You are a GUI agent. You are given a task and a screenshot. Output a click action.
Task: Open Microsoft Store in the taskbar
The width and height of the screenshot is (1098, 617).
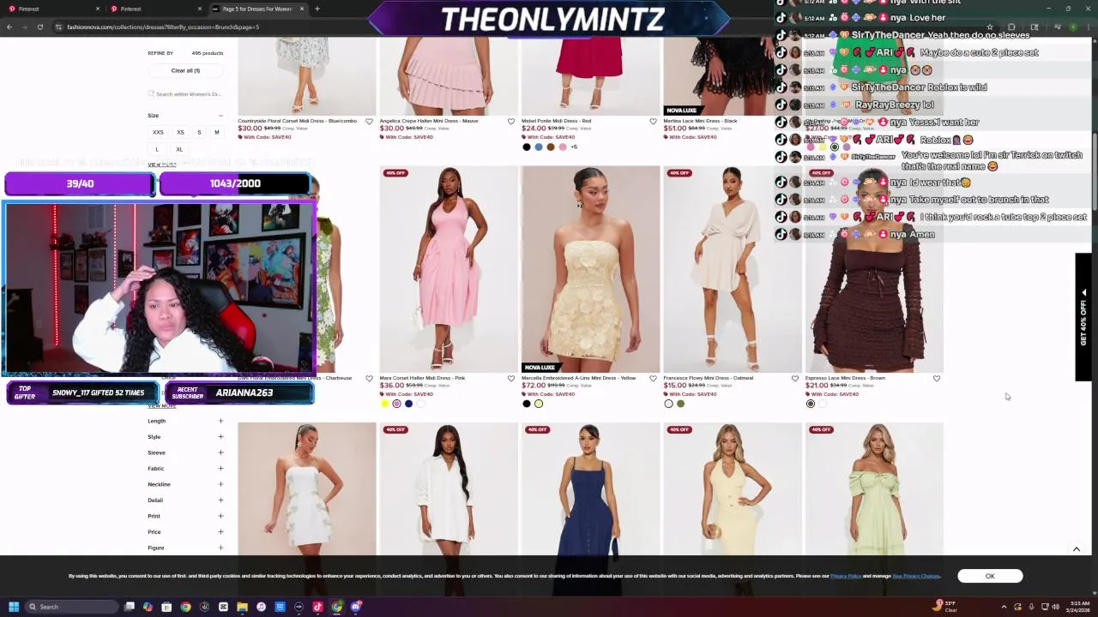166,607
